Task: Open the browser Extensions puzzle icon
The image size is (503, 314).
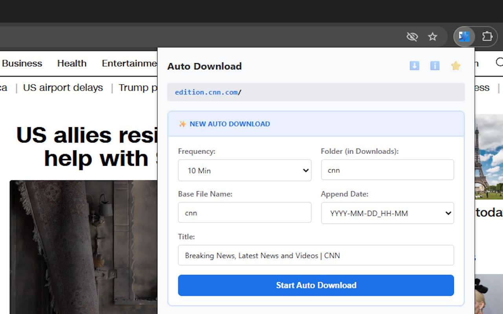Action: [487, 37]
